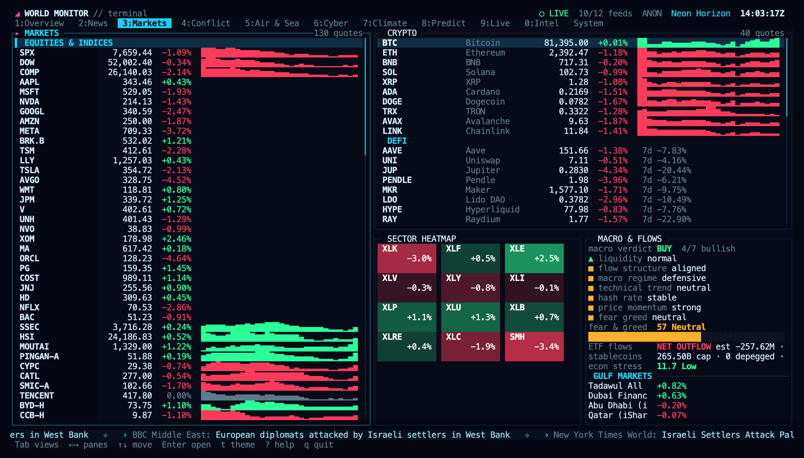Click the TENCENT gray sparkline
Image resolution: width=804 pixels, height=458 pixels.
click(279, 396)
